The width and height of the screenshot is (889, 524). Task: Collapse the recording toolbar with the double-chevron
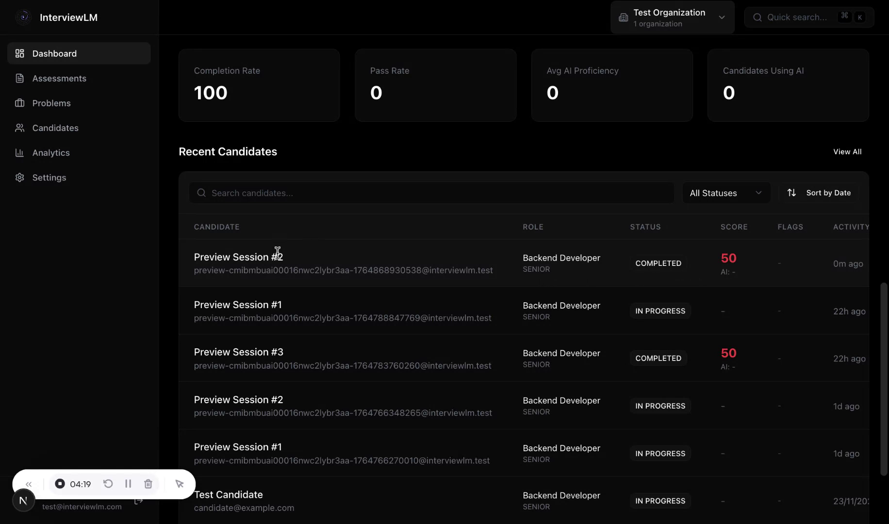click(29, 484)
